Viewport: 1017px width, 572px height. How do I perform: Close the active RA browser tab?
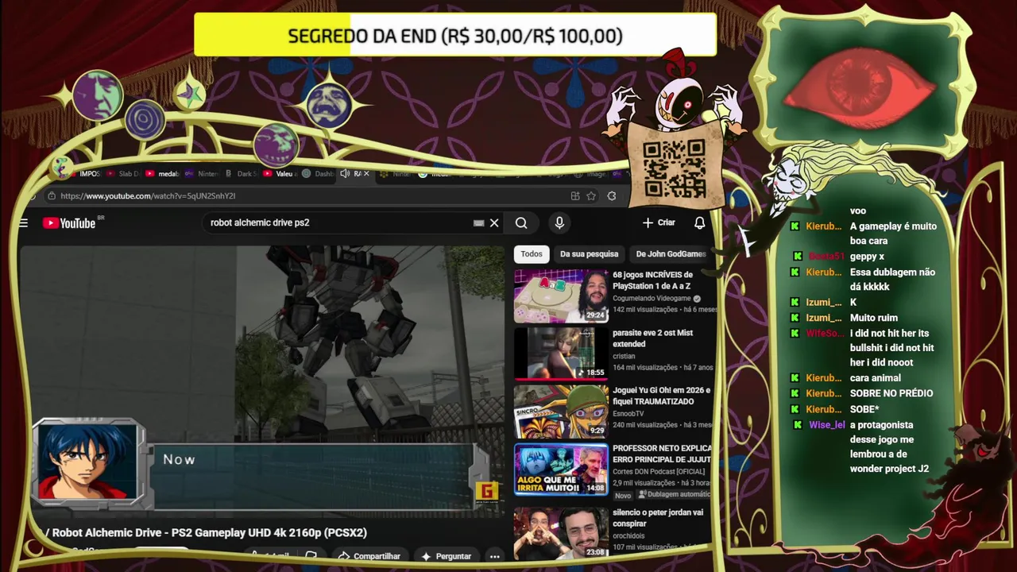[366, 173]
